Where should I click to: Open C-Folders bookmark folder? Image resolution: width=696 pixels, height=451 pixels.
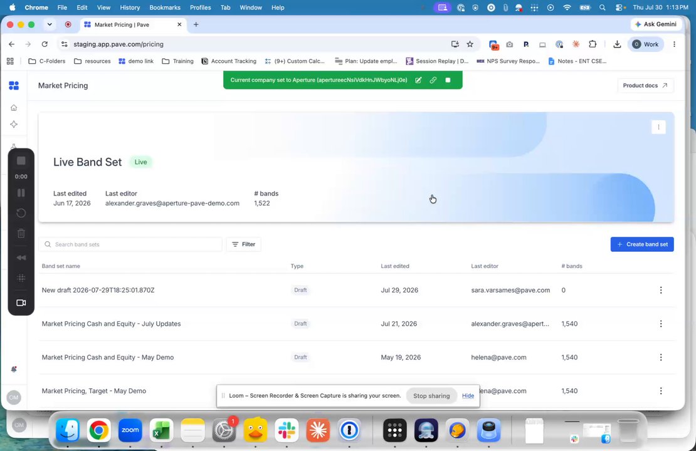point(46,61)
